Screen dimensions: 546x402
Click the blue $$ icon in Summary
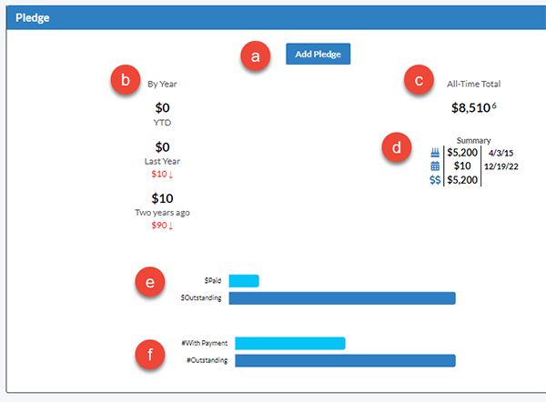coord(435,180)
